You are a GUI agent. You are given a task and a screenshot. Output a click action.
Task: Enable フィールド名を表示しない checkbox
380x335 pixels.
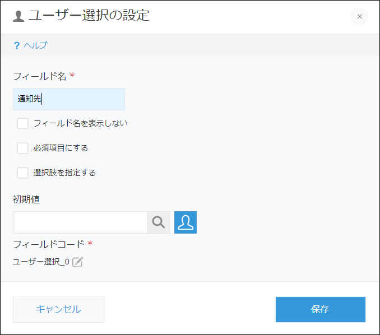(22, 124)
